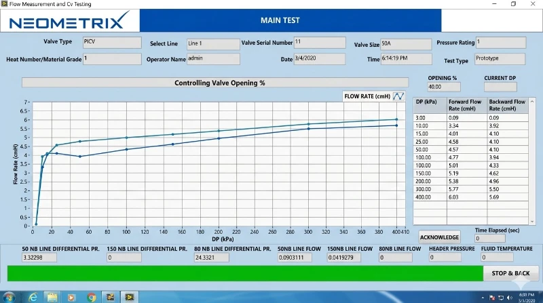The image size is (543, 303).
Task: Open Google Chrome from the taskbar
Action: 92,297
